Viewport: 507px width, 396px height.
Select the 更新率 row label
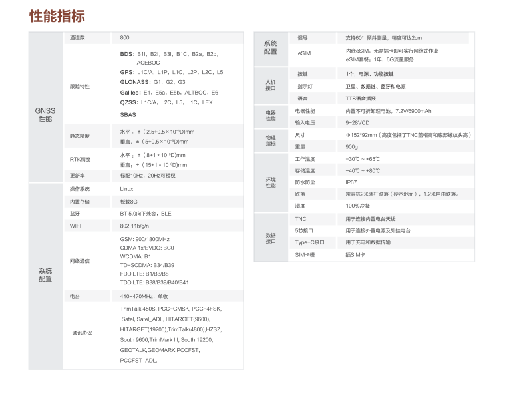[77, 176]
